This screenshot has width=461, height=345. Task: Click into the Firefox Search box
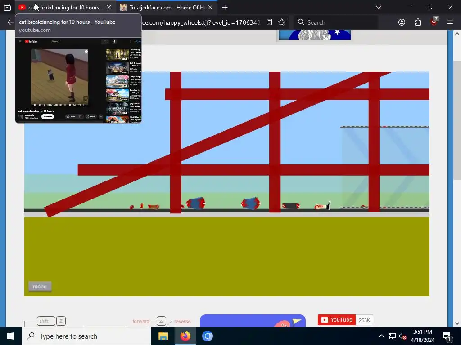(336, 22)
